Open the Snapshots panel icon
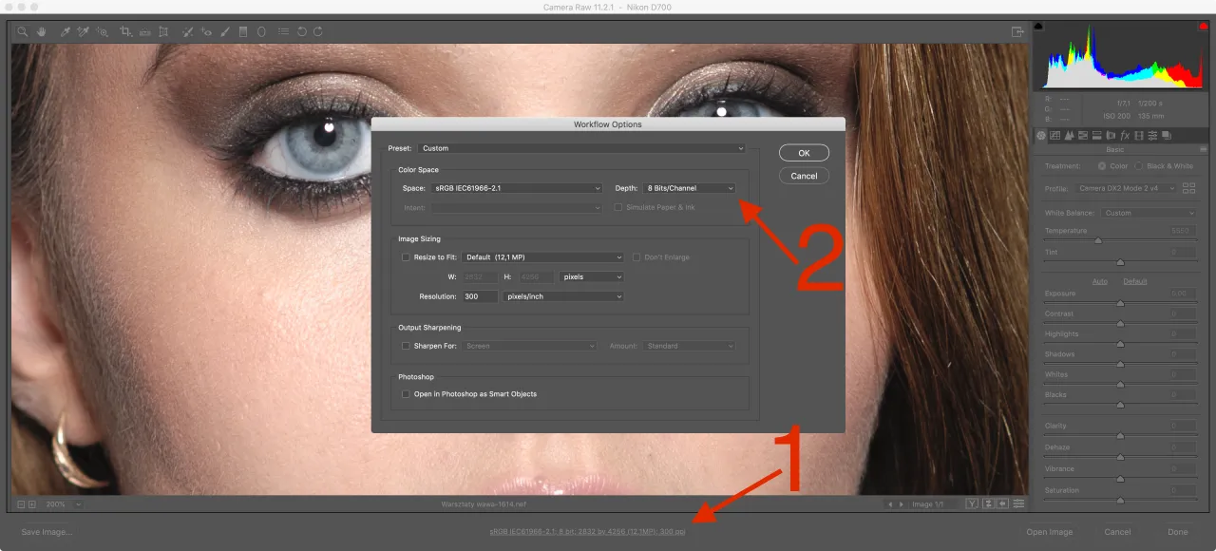This screenshot has height=551, width=1216. tap(1167, 136)
